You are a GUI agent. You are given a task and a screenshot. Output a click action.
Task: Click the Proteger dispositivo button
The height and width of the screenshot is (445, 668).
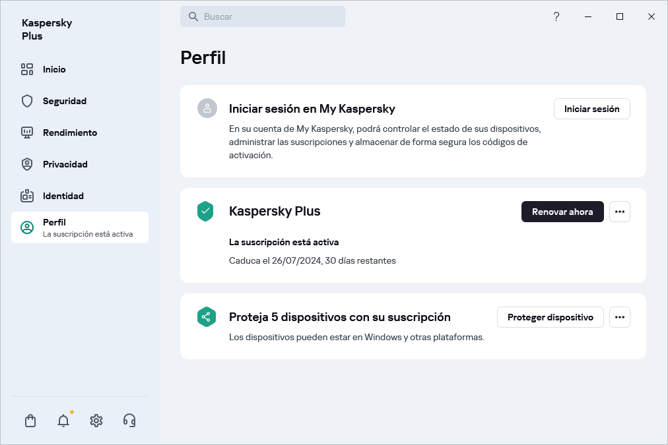pos(550,317)
